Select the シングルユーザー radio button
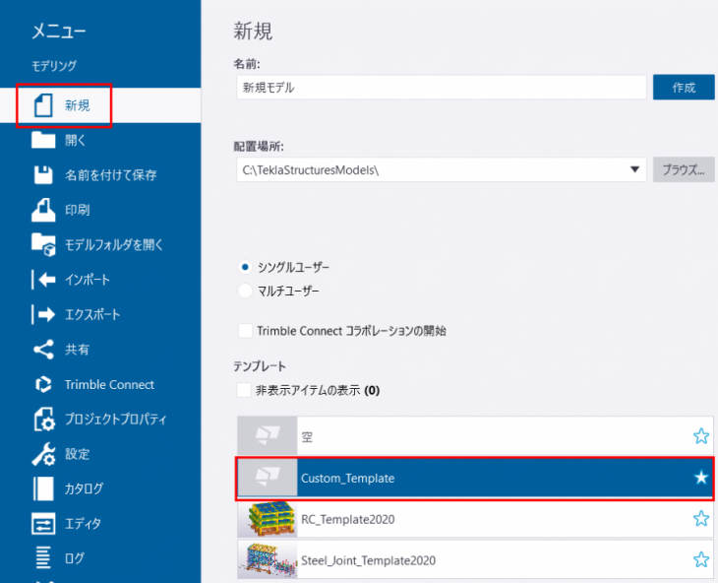718x583 pixels. click(x=245, y=267)
